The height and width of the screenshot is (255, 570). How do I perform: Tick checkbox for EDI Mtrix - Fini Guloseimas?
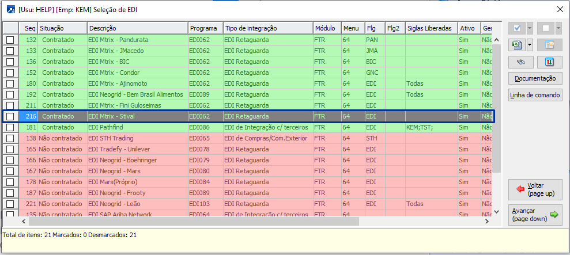(10, 105)
